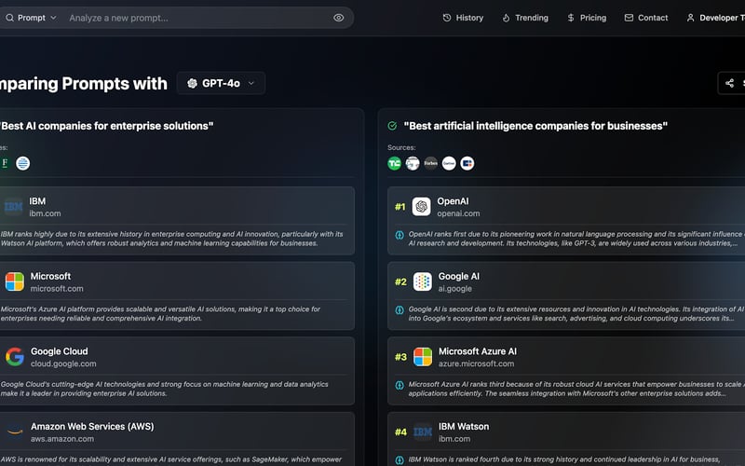Click the TechCrunch source icon
745x466 pixels.
pos(394,164)
